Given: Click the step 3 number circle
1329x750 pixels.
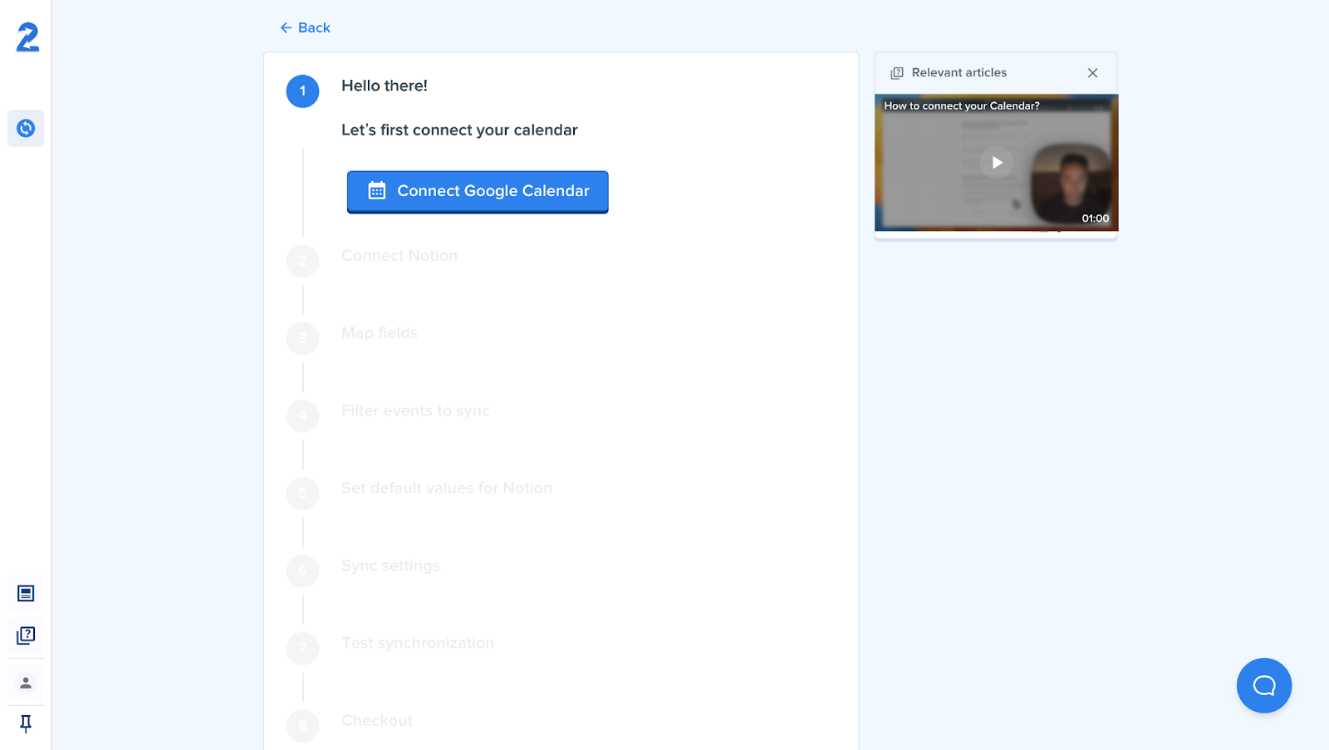Looking at the screenshot, I should coord(302,338).
